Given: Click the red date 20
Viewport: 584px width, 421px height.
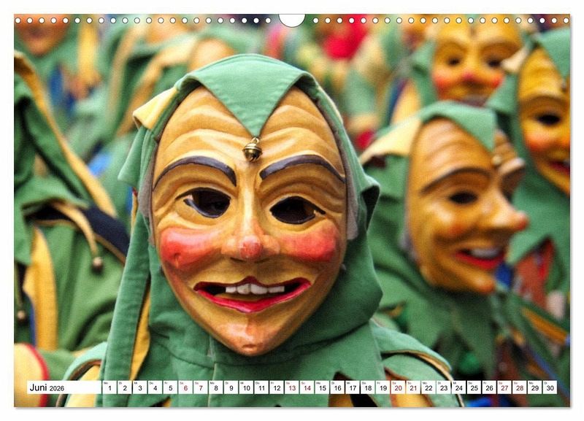Looking at the screenshot, I should 399,387.
